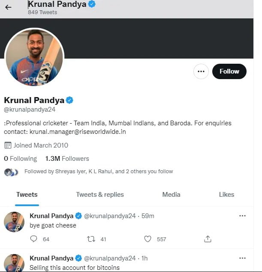
Task: Reply to the "bye goat cheese" tweet
Action: click(x=34, y=239)
